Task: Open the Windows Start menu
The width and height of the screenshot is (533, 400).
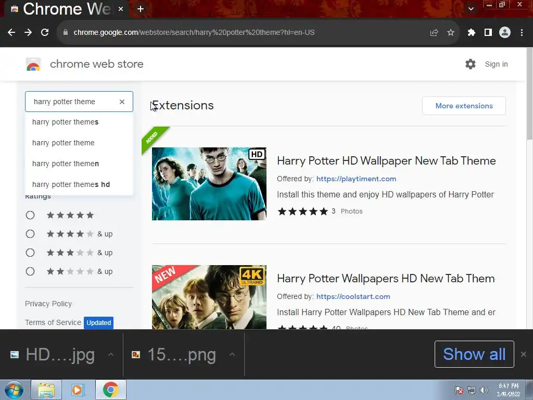Action: tap(14, 390)
